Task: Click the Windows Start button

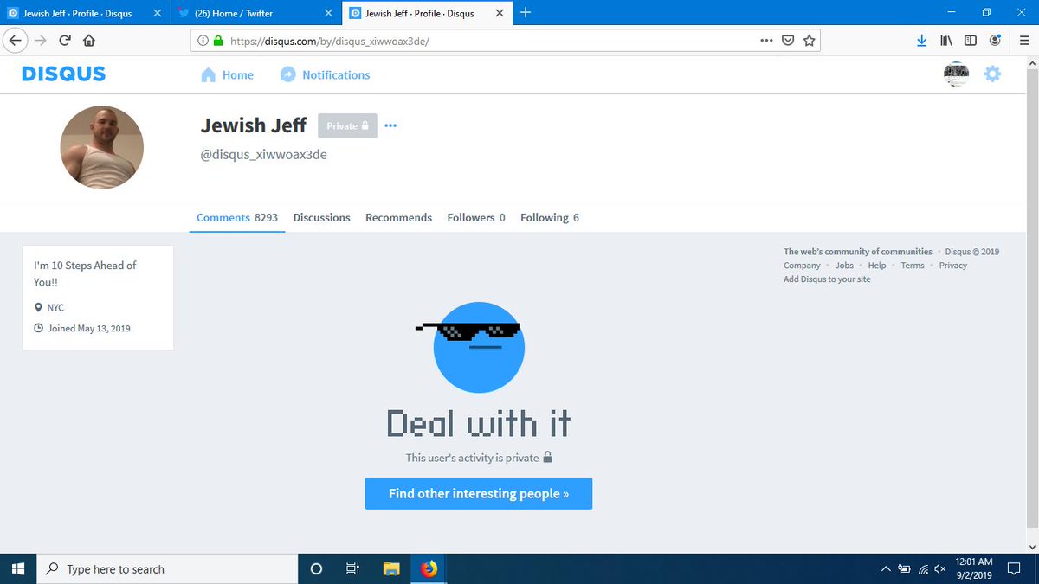Action: coord(19,568)
